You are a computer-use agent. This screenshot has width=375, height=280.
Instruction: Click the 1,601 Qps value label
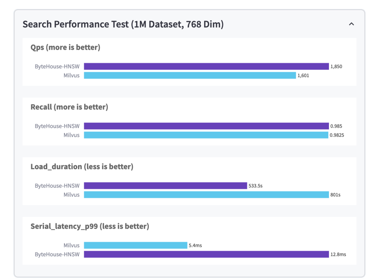[303, 75]
